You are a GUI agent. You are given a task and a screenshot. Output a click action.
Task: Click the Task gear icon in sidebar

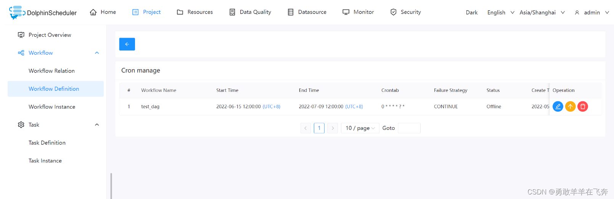[21, 125]
